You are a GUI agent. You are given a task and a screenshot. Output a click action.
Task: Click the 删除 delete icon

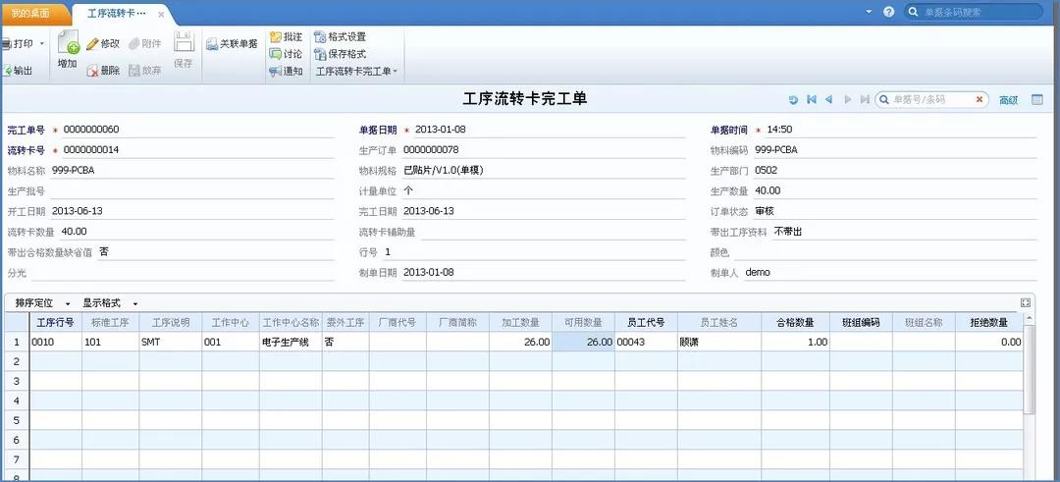pos(92,71)
